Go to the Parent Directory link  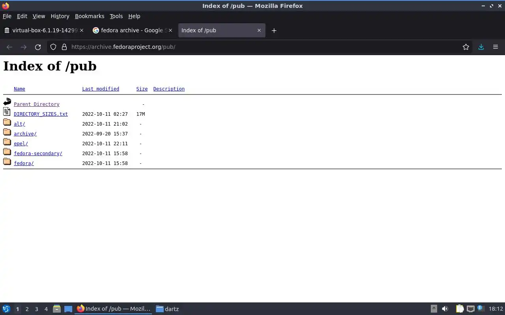tap(37, 104)
